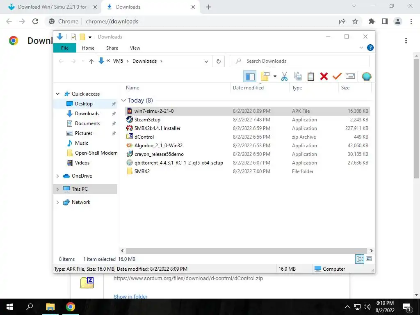Select the SMBX2 folder
The height and width of the screenshot is (315, 420).
coord(247,171)
